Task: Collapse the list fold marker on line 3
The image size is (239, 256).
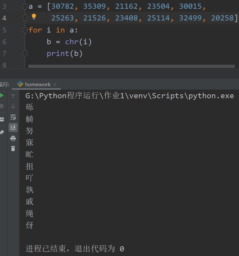Action: [x=25, y=7]
